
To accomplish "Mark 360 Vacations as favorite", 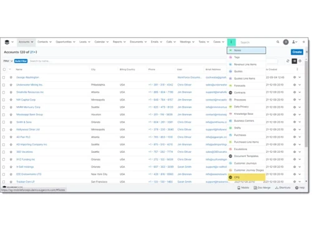I will tap(11, 152).
